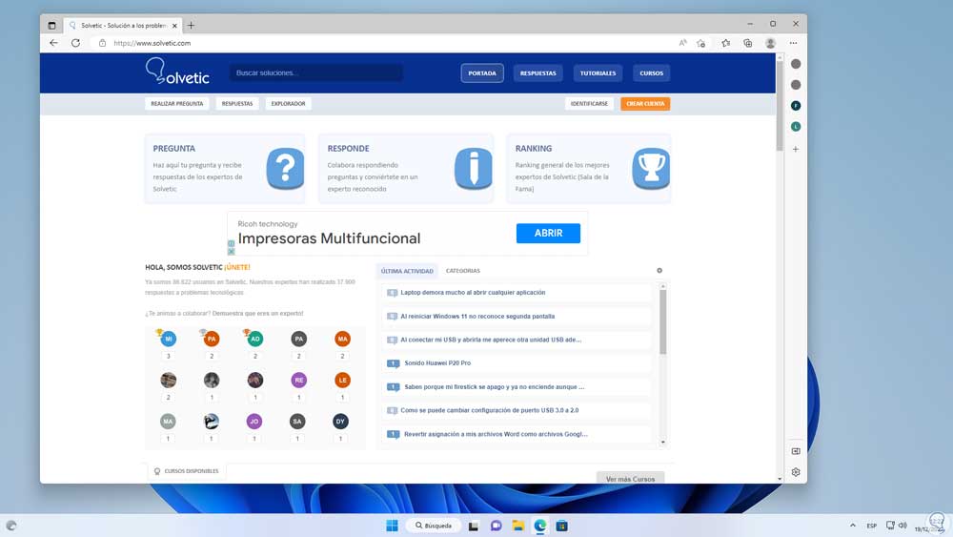The width and height of the screenshot is (953, 537).
Task: Click the RANKING trophy icon
Action: point(650,169)
